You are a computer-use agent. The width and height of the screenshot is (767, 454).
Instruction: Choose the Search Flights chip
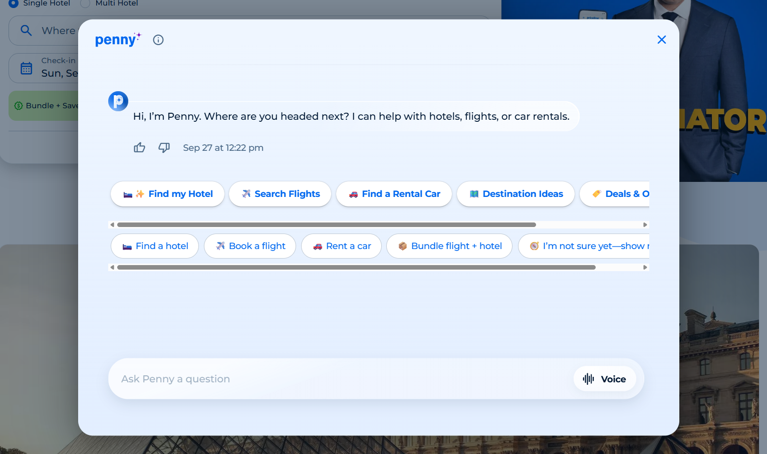click(280, 194)
